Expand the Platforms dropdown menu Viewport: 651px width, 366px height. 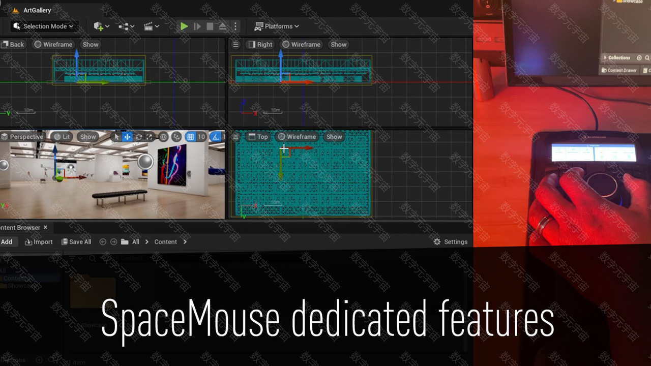pyautogui.click(x=277, y=26)
